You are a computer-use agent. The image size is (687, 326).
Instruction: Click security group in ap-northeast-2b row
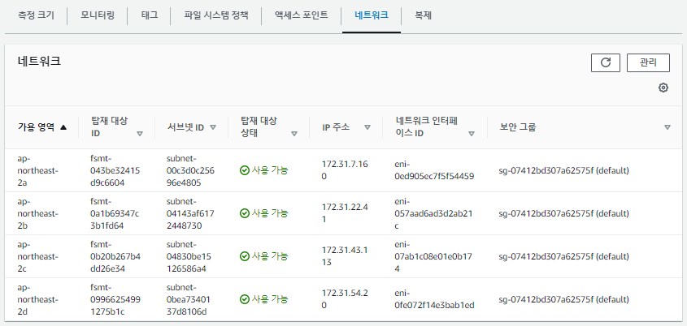(x=564, y=213)
